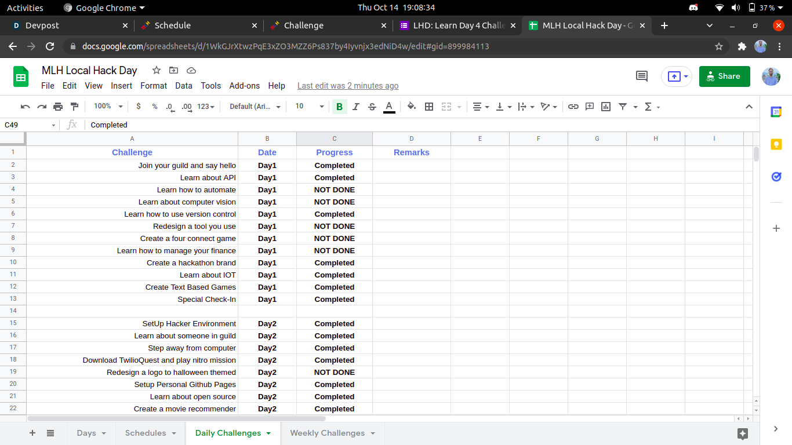Viewport: 792px width, 445px height.
Task: Open the File menu
Action: pos(48,86)
